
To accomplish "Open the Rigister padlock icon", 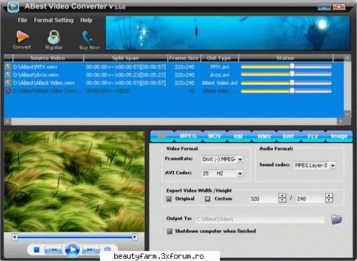I will (x=54, y=37).
